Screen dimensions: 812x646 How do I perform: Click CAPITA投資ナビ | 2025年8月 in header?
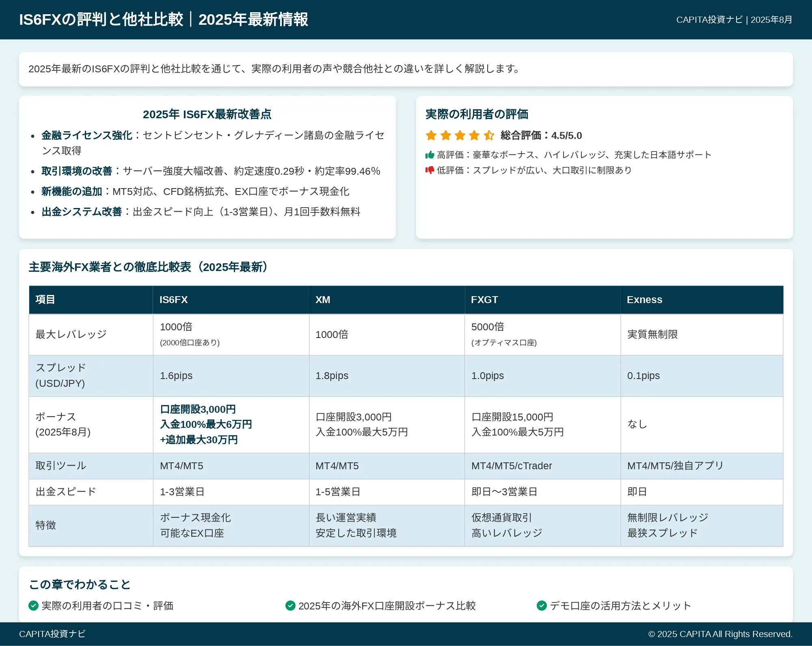pyautogui.click(x=734, y=20)
